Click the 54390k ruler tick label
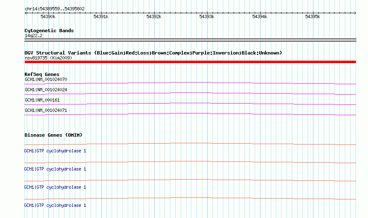The height and width of the screenshot is (218, 368). point(48,17)
